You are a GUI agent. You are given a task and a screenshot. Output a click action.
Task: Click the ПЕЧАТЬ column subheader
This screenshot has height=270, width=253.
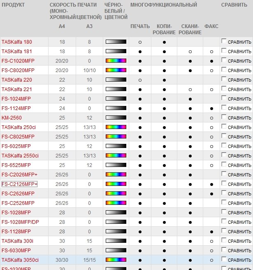pos(140,26)
